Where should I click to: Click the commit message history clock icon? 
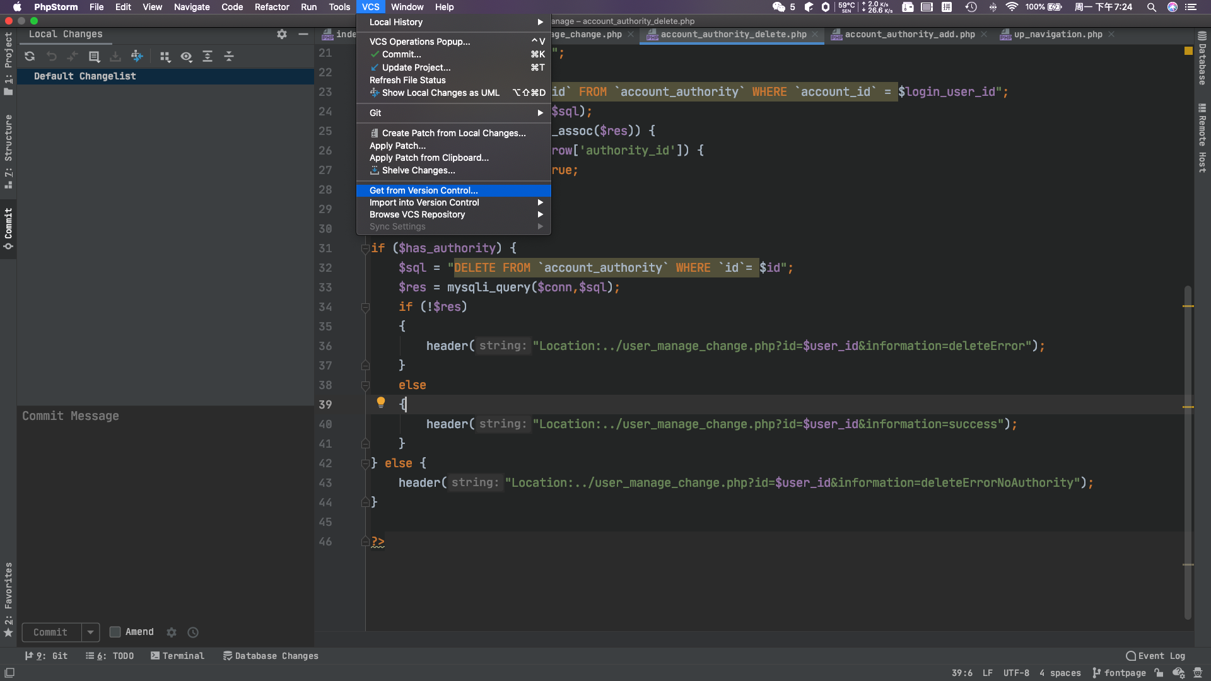point(193,632)
